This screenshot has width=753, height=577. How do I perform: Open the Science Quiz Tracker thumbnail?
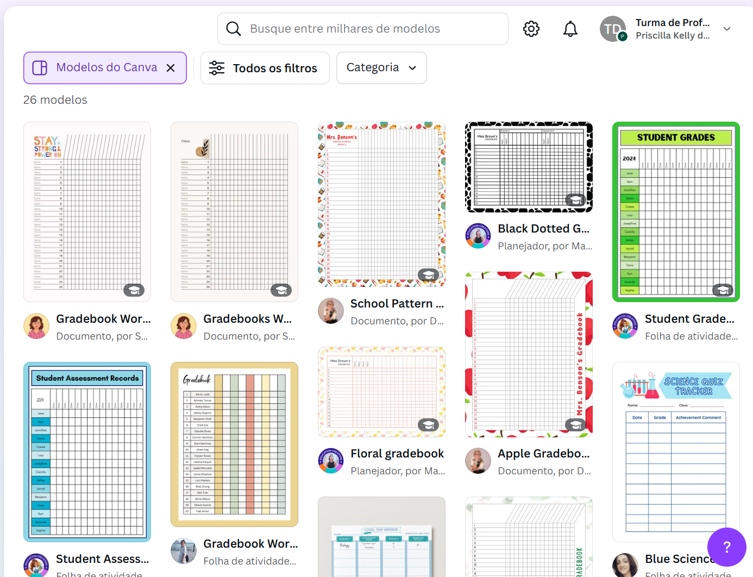pos(676,452)
